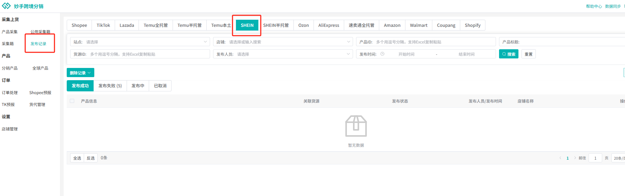Show the 发布失败 (5) status tab

point(110,86)
